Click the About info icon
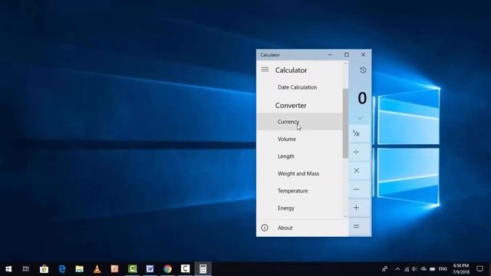 click(265, 228)
